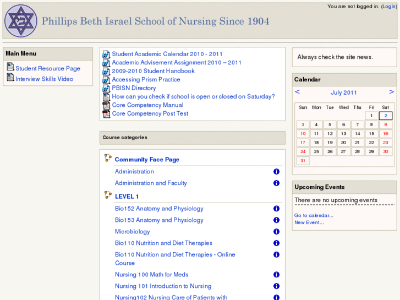
Task: Open Bio152 Anatomy and Physiology course
Action: click(x=159, y=209)
